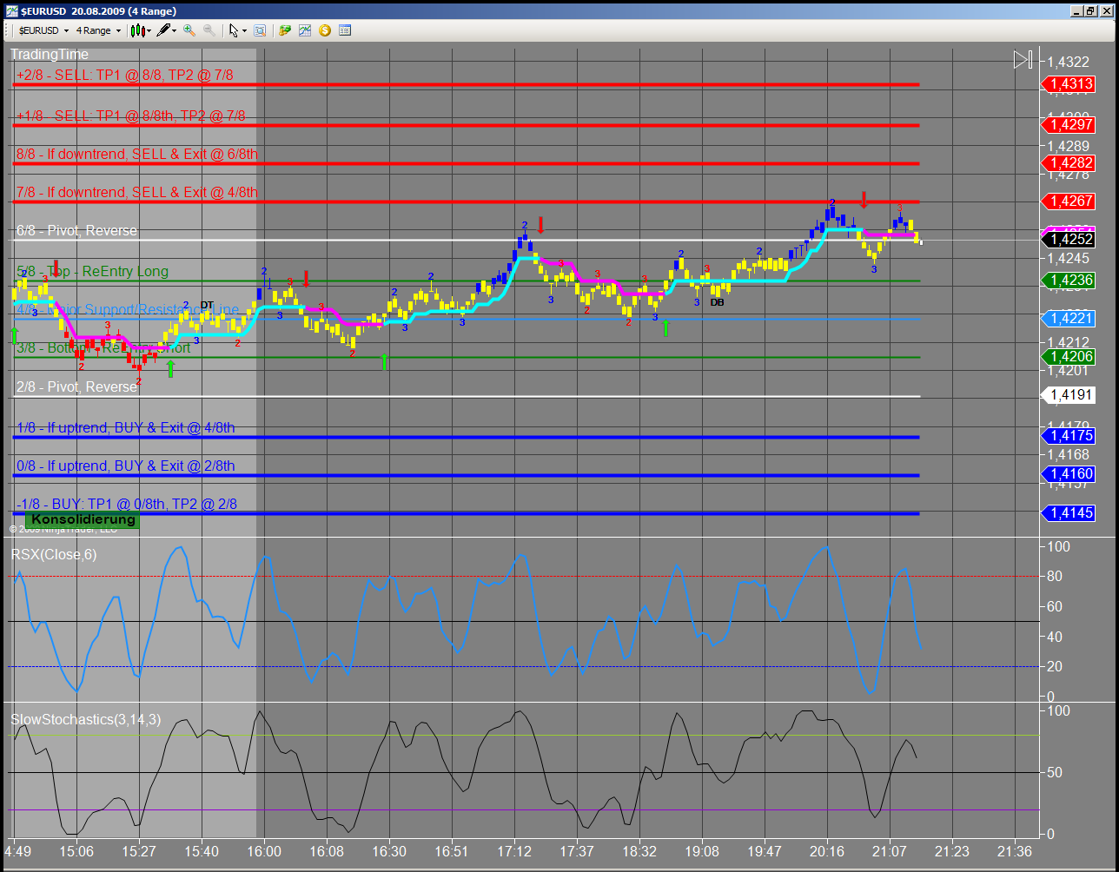Click the red 1,4297 price marker
This screenshot has width=1119, height=872.
click(1068, 124)
